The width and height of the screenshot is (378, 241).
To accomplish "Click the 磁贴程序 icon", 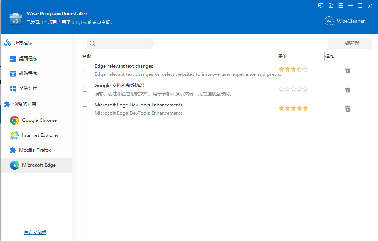I will (13, 74).
